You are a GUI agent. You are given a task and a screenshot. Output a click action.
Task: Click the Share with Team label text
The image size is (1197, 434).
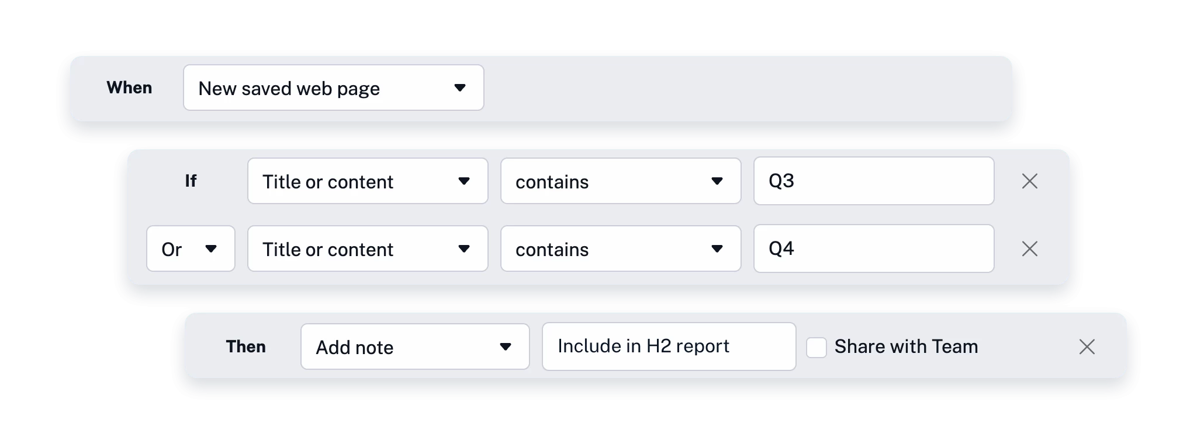(906, 347)
